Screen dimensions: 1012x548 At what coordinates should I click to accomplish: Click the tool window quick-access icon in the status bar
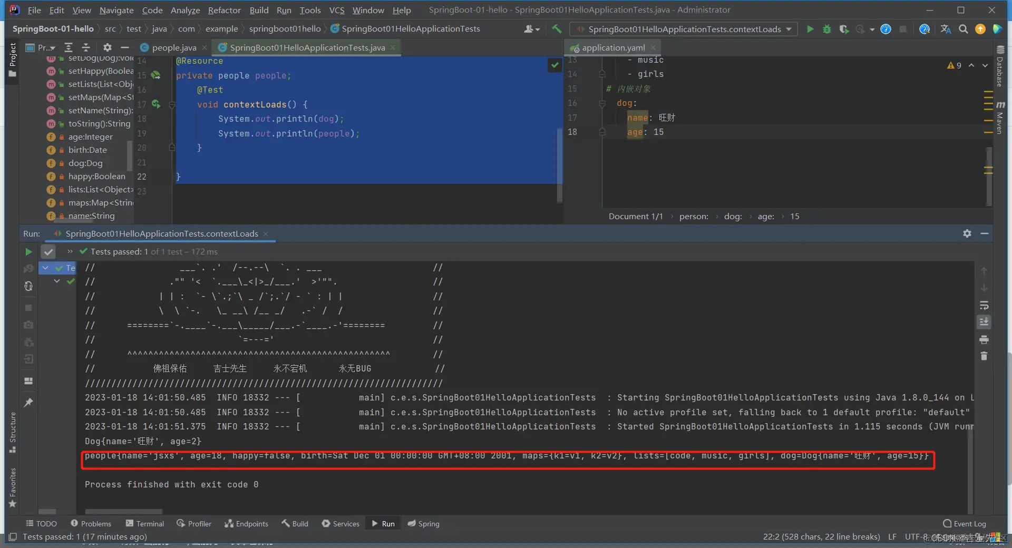click(x=13, y=537)
